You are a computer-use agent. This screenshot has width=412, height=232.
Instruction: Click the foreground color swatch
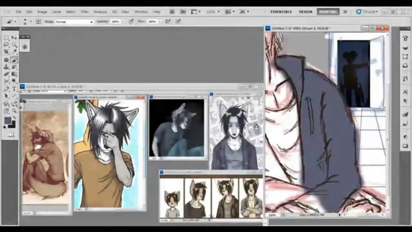8,121
